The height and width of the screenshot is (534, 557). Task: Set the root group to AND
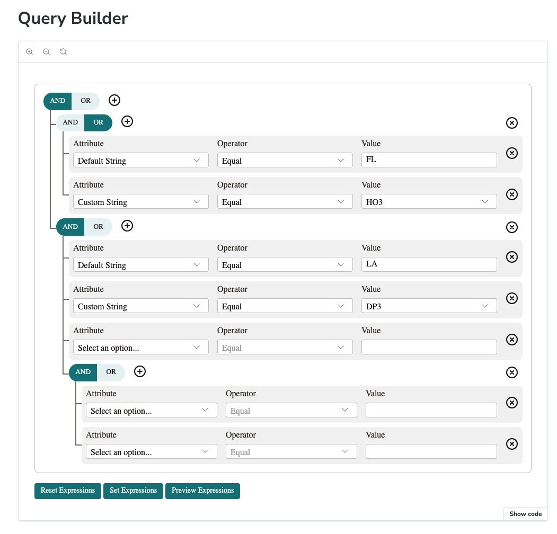pyautogui.click(x=58, y=101)
